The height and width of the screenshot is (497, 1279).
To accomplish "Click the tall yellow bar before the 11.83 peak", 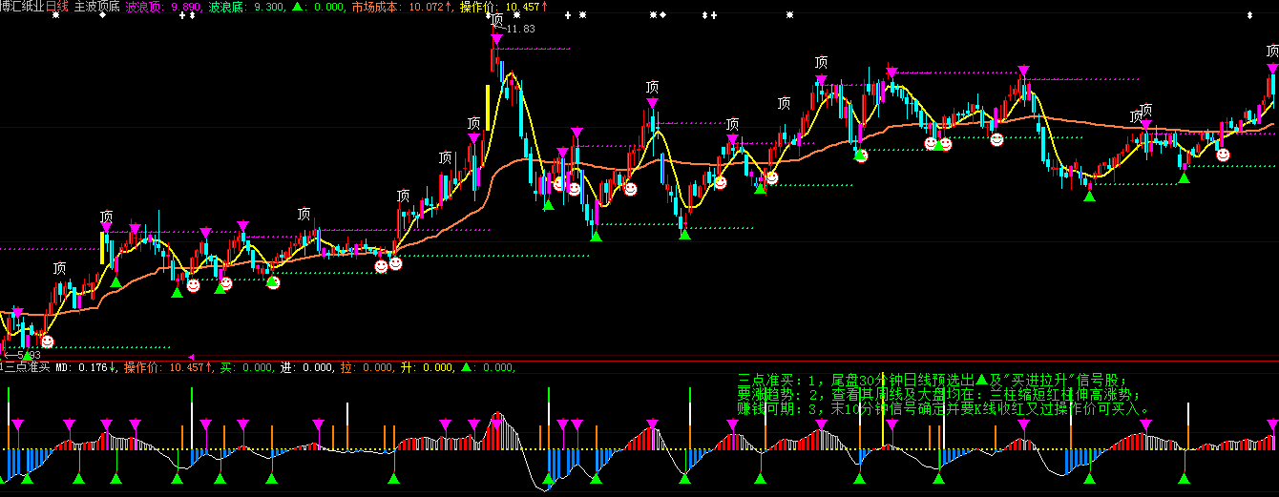I will tap(489, 107).
